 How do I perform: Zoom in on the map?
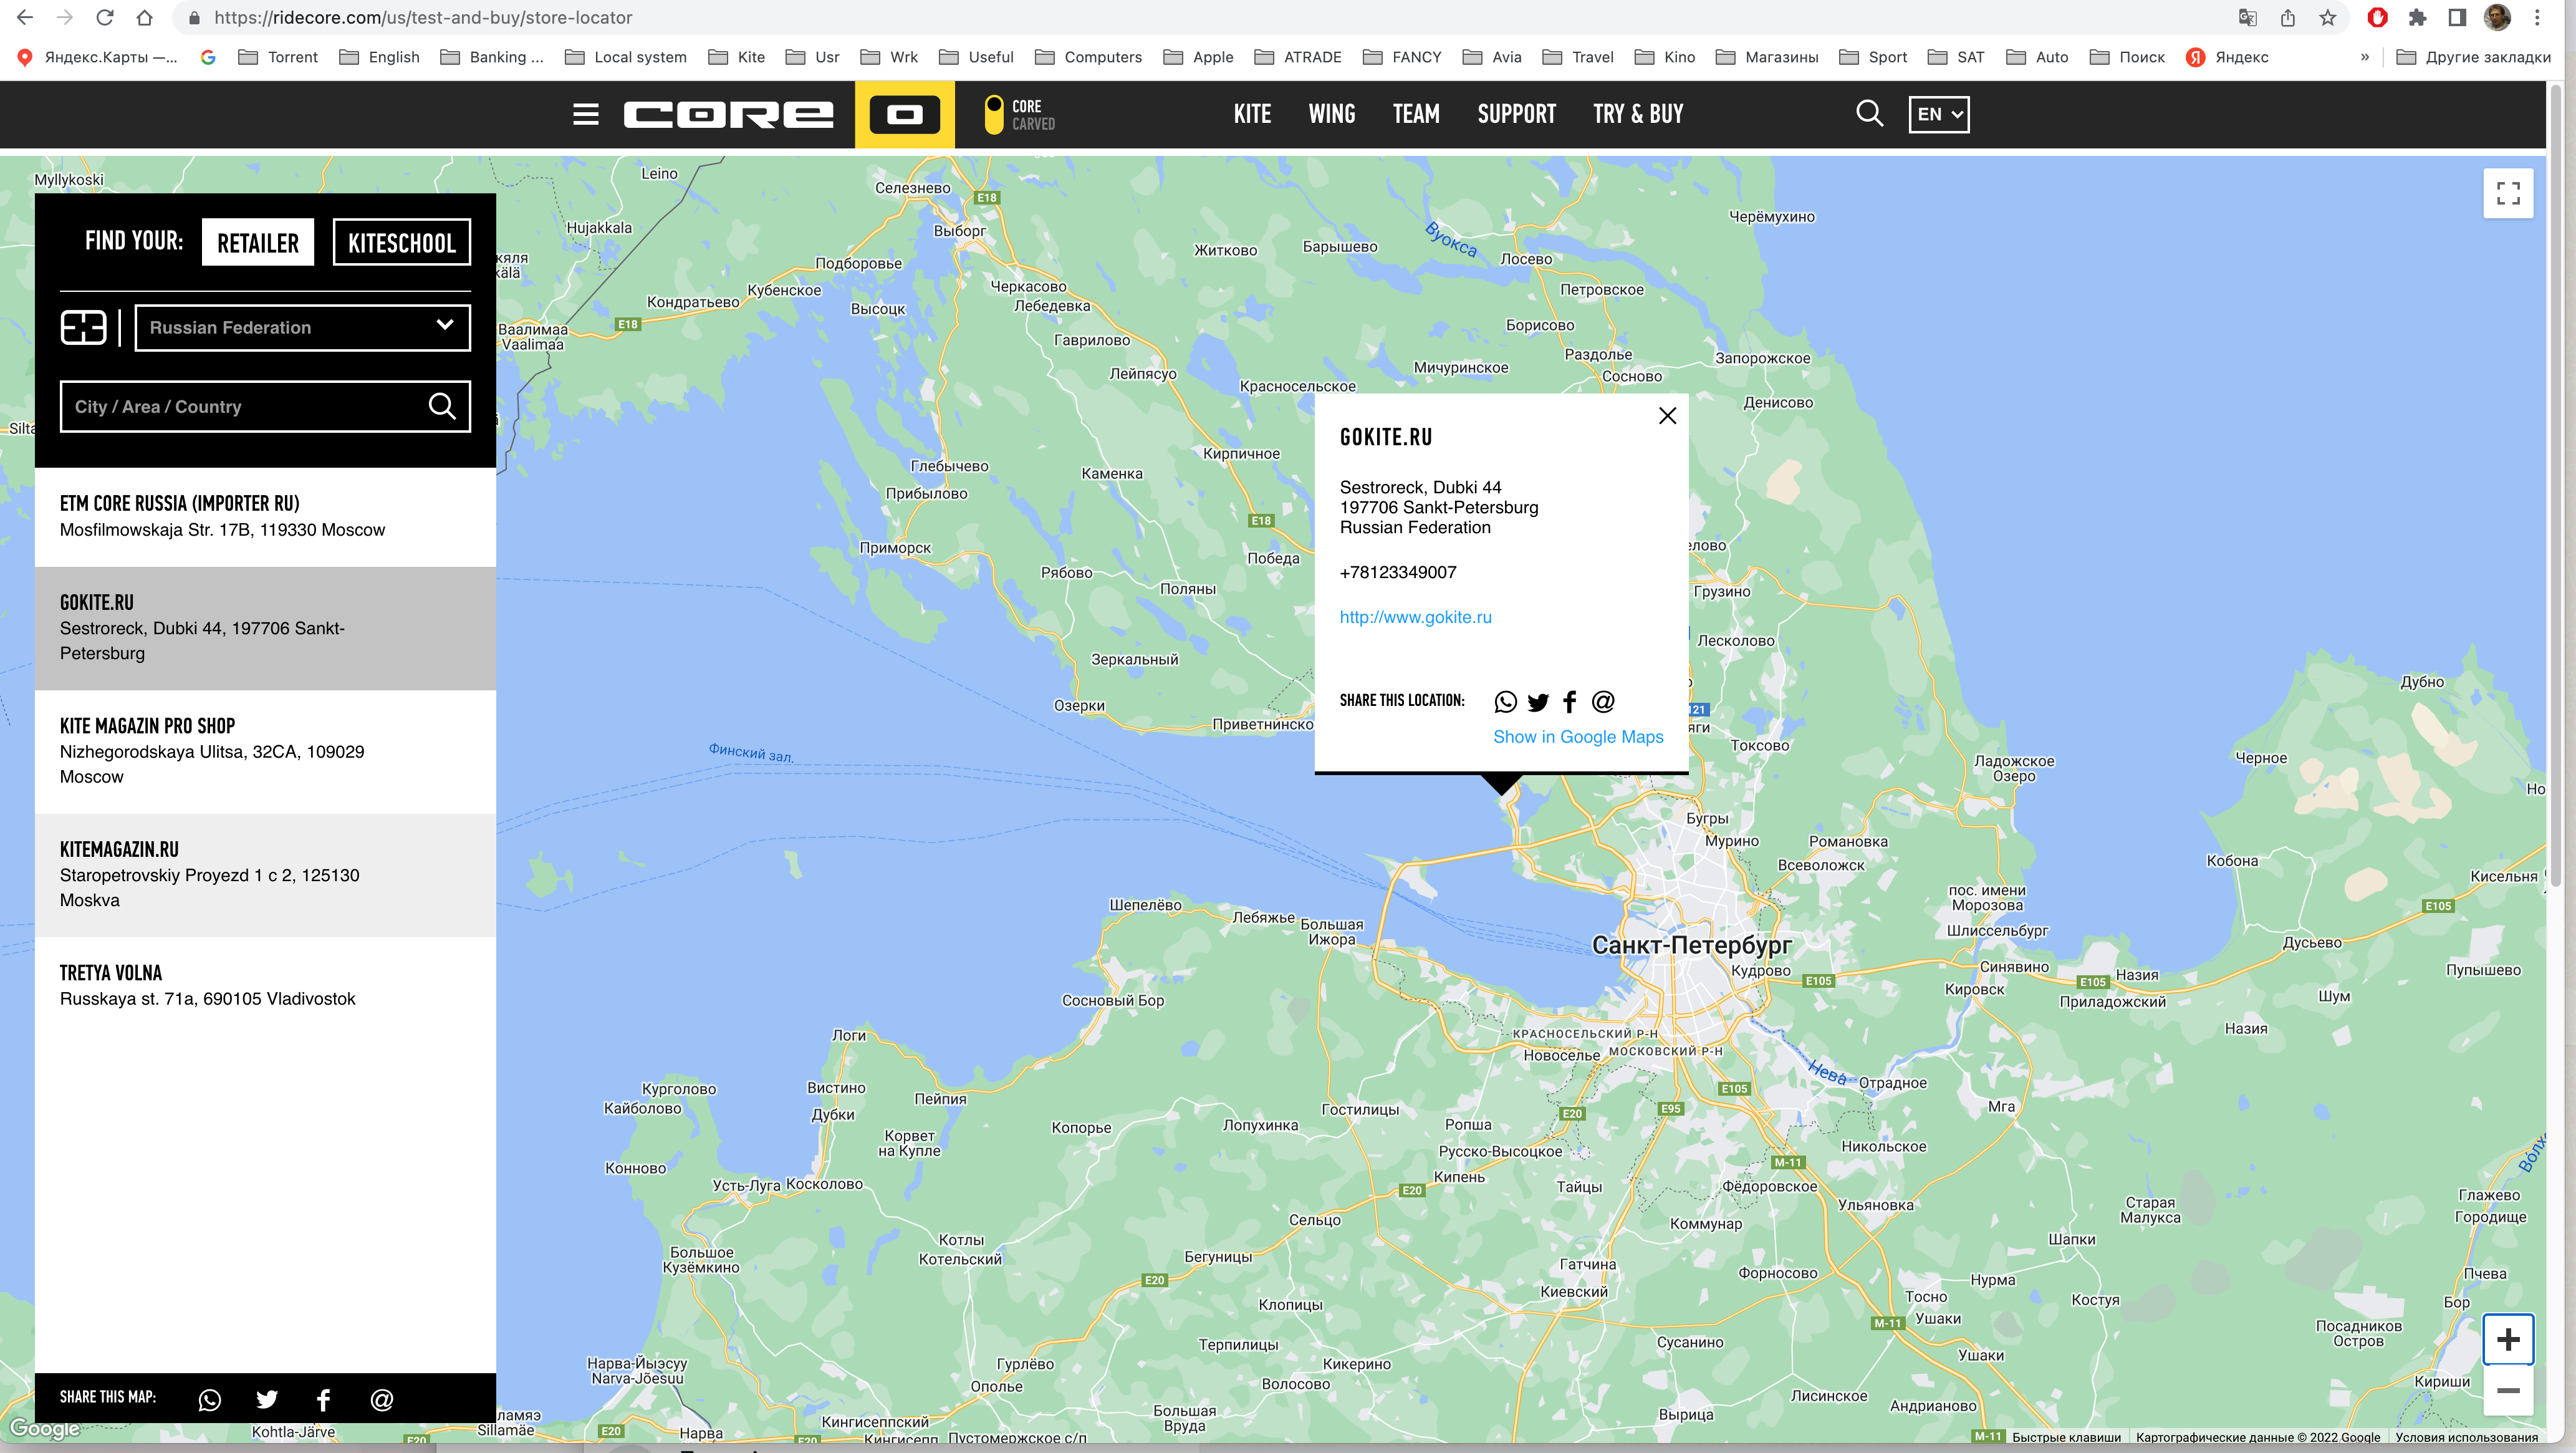pyautogui.click(x=2508, y=1338)
